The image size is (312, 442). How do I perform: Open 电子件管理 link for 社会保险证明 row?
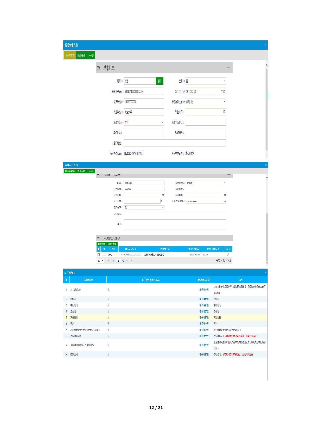[x=204, y=336]
